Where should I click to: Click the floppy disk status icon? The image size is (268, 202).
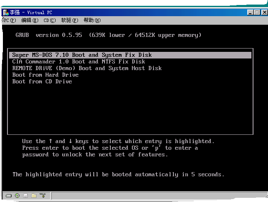point(25,196)
